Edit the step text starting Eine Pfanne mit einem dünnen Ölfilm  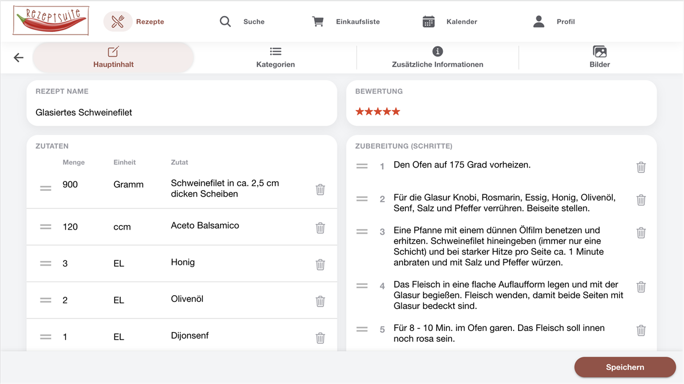(x=499, y=247)
